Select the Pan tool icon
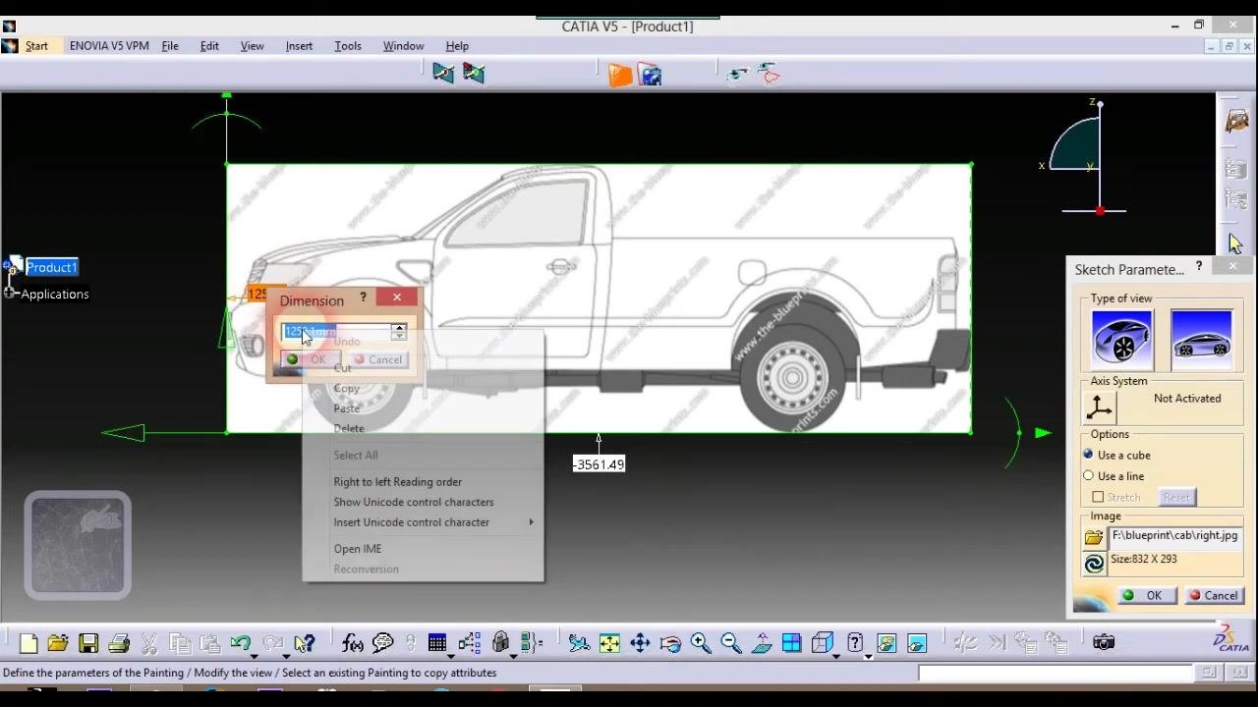The width and height of the screenshot is (1258, 707). point(640,643)
